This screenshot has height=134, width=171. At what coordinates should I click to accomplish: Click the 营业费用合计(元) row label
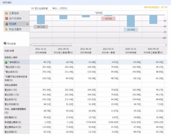click(13, 127)
